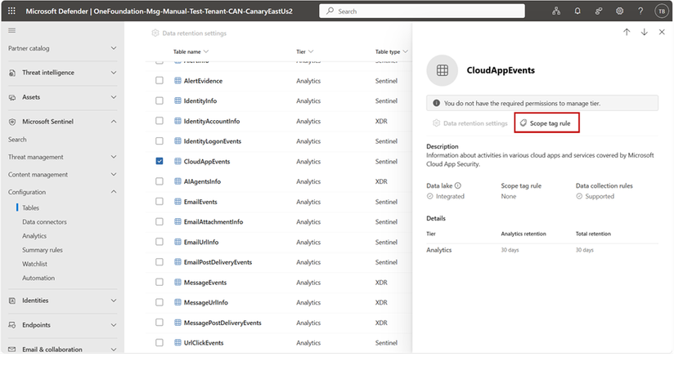Screen dimensions: 674x370
Task: Click the Email & collaboration envelope icon
Action: (x=12, y=350)
